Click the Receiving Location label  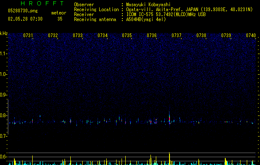tap(96, 9)
